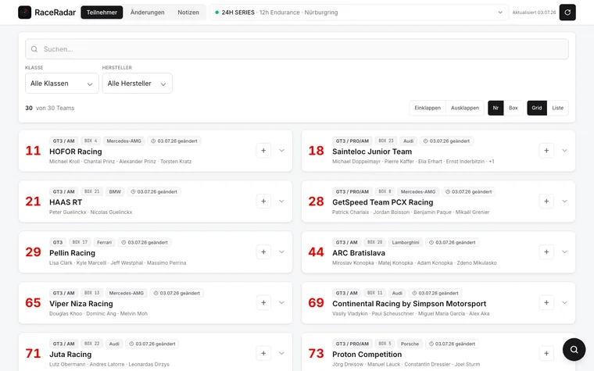The width and height of the screenshot is (594, 371).
Task: Add HOFOR Racing with plus icon
Action: (x=263, y=150)
